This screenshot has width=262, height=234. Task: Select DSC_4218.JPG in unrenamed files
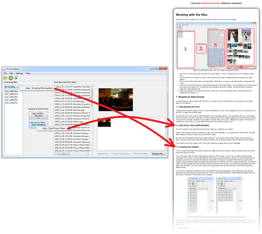pyautogui.click(x=11, y=103)
